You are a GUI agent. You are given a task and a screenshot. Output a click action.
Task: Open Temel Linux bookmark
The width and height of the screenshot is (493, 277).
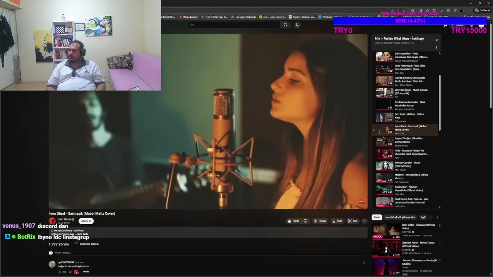[272, 17]
